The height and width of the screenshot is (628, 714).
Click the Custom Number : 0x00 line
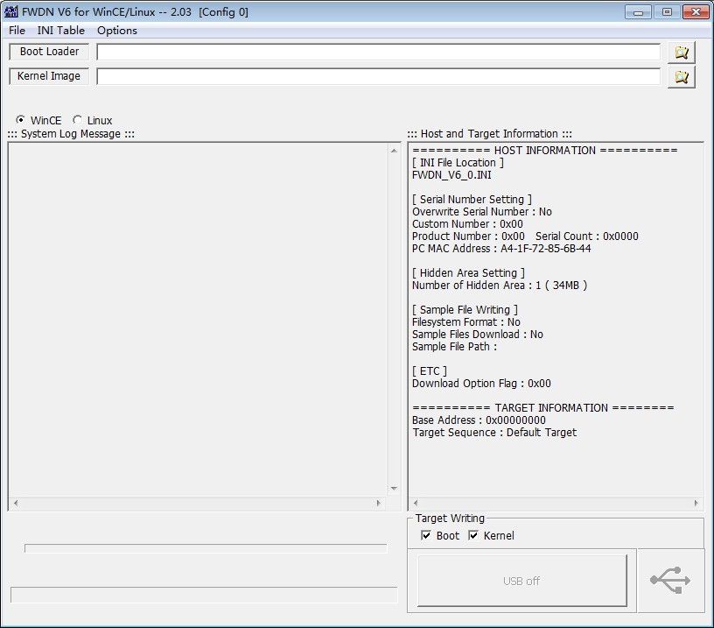(x=467, y=223)
